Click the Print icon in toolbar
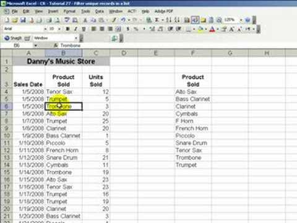The width and height of the screenshot is (297, 223). pyautogui.click(x=49, y=20)
